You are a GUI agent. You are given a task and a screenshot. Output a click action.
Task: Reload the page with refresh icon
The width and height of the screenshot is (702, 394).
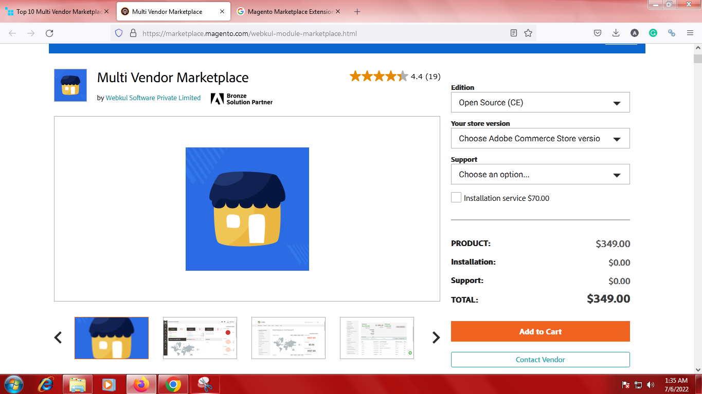tap(49, 33)
